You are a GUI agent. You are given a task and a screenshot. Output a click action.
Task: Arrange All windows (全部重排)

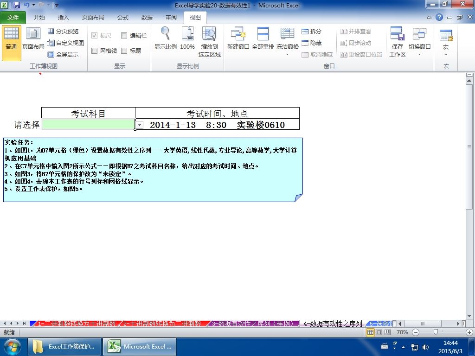click(263, 39)
